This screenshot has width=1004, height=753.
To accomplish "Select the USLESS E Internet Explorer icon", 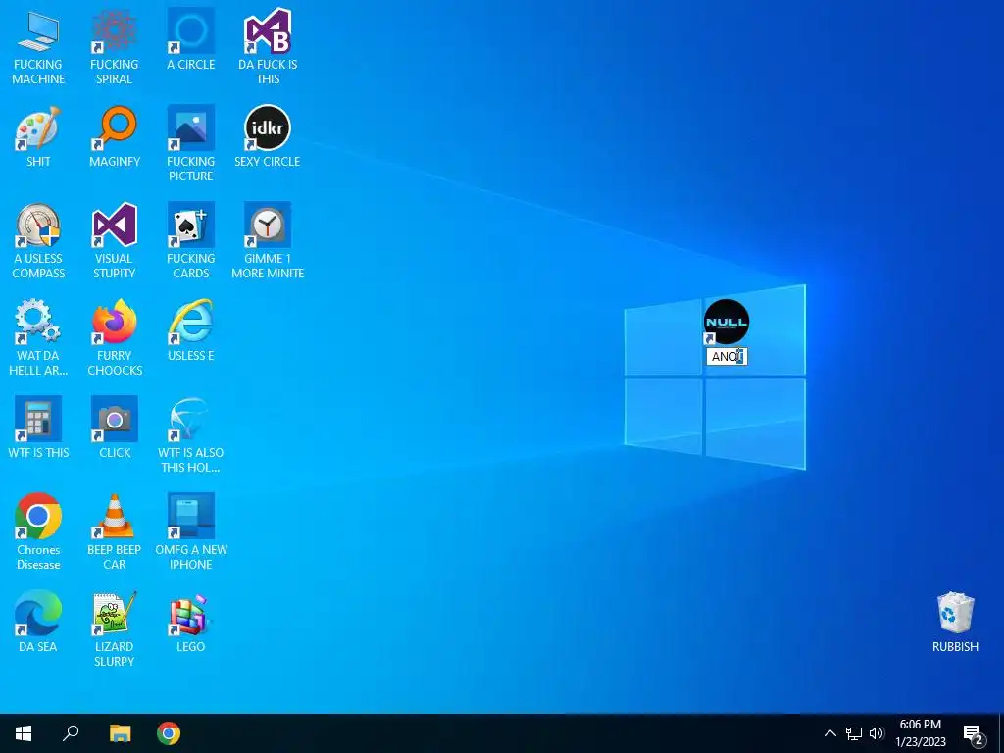I will 191,322.
